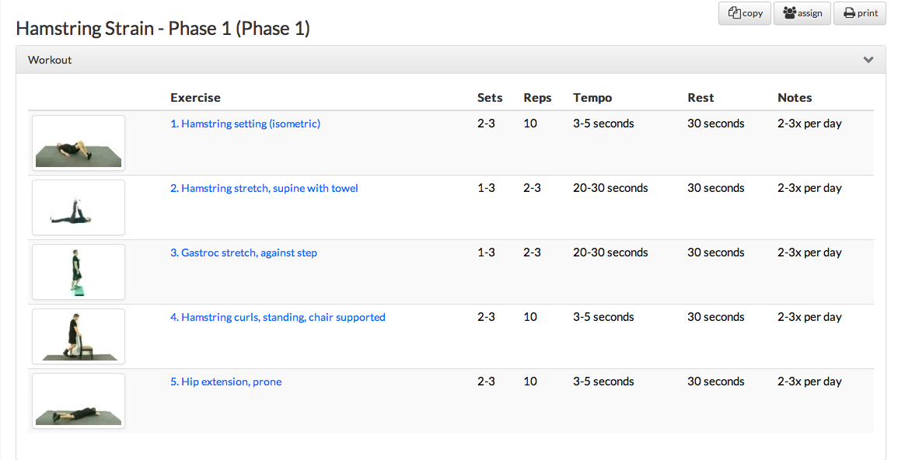The height and width of the screenshot is (460, 898).
Task: Follow the Gastroc stretch, against step link
Action: pyautogui.click(x=243, y=253)
